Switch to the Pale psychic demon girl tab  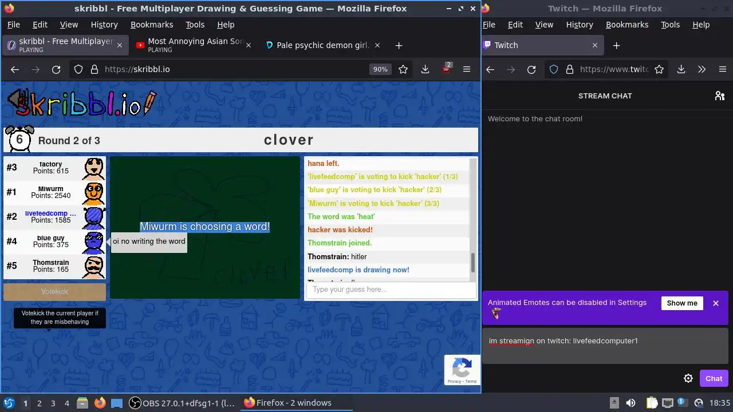(x=323, y=45)
